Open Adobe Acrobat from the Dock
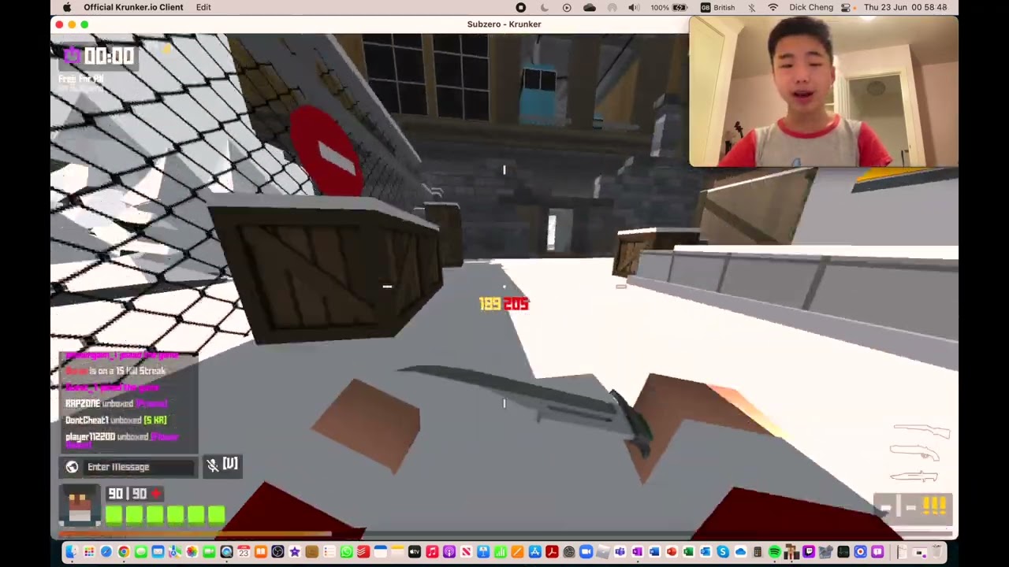 click(x=552, y=552)
